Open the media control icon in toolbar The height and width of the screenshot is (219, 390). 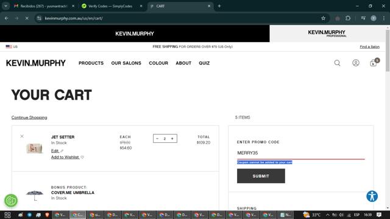pyautogui.click(x=363, y=18)
